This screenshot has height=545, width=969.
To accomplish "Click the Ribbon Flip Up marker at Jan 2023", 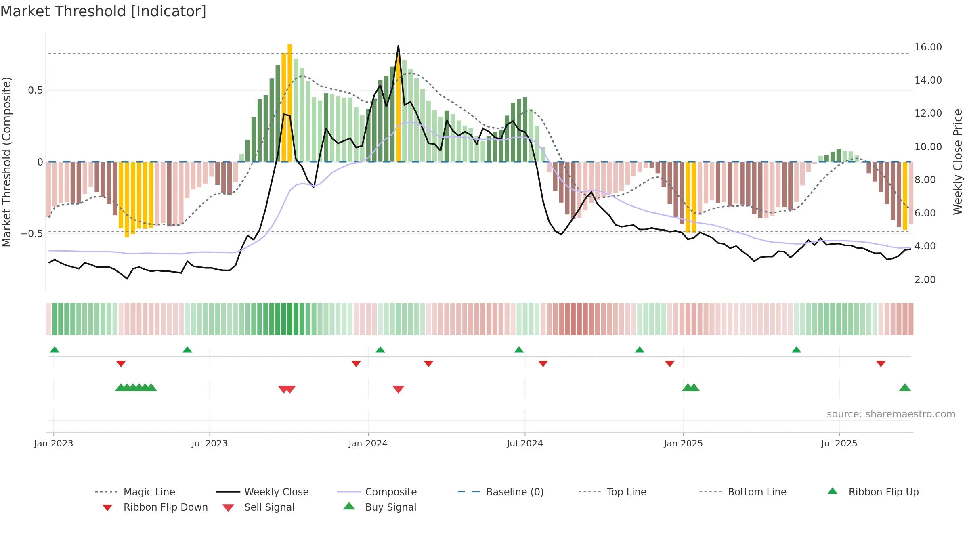I will (55, 350).
